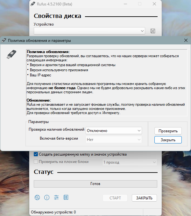Screen dimensions: 191x216
Task: Click Rufus icon in main title bar
Action: (x=33, y=4)
